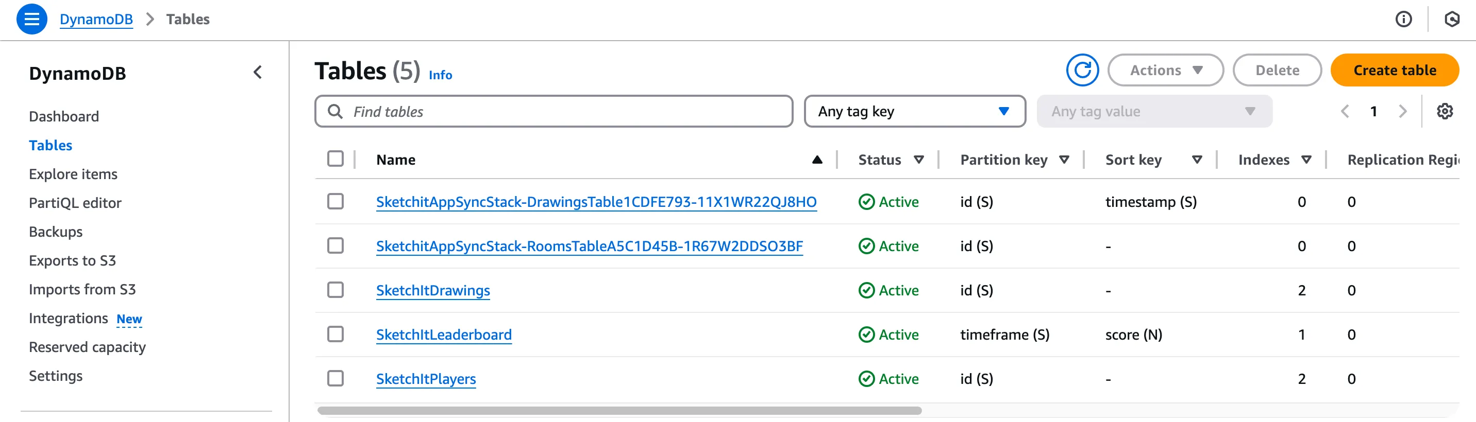
Task: Click the horizontal table scrollbar
Action: [619, 411]
